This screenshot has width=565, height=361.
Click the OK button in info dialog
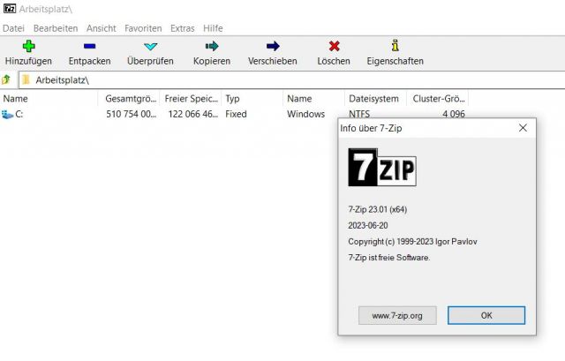486,315
